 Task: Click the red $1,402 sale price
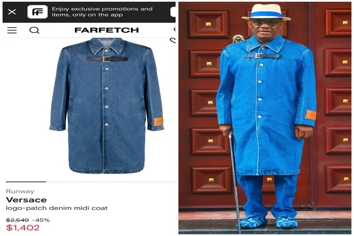tap(23, 228)
